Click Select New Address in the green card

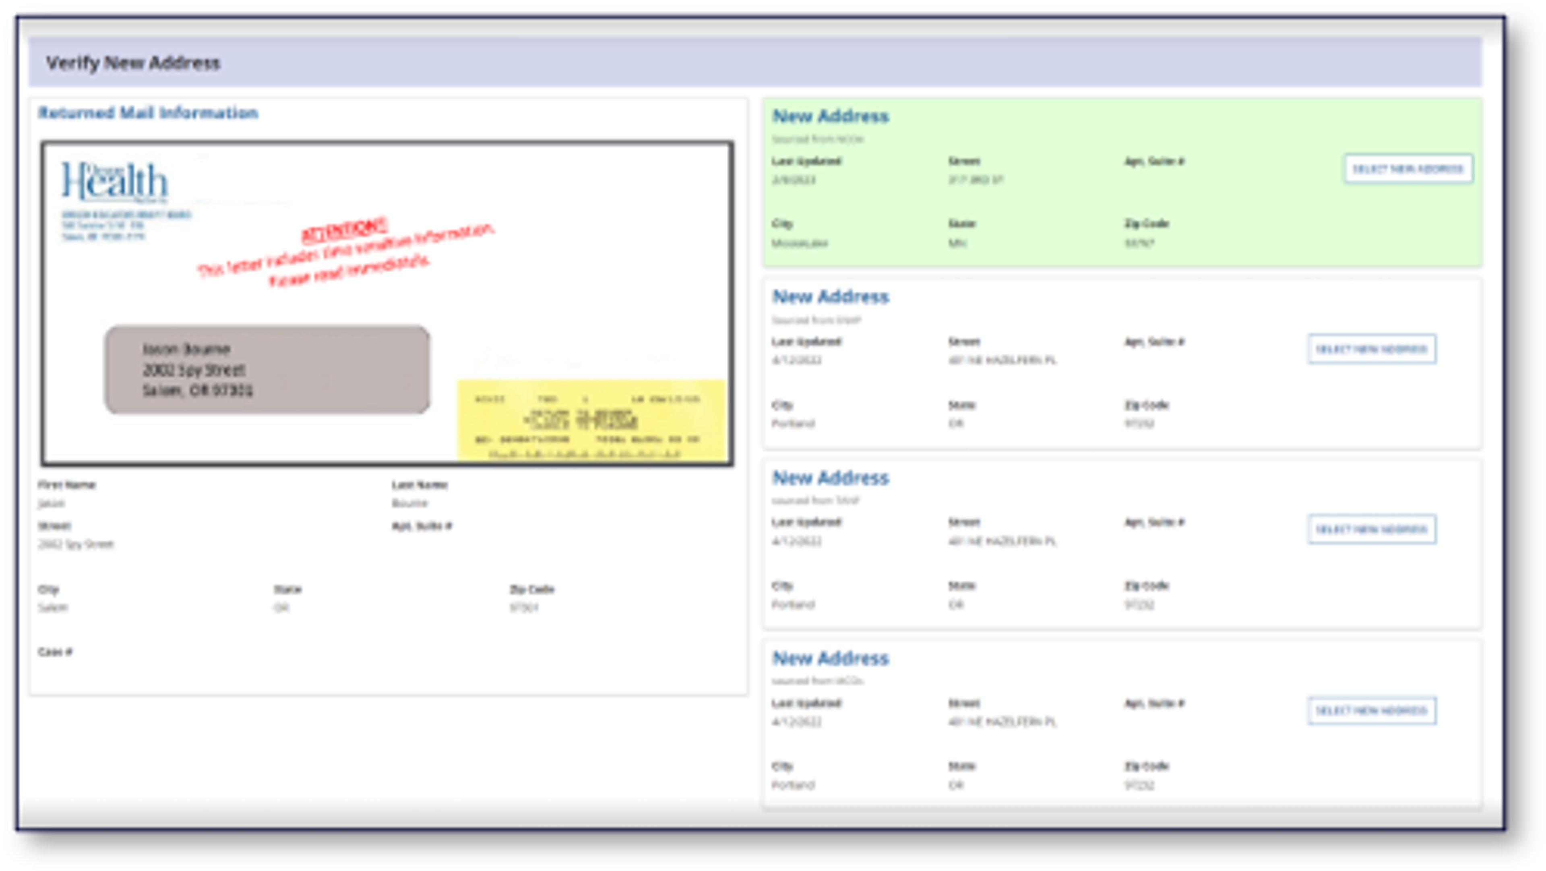1408,169
